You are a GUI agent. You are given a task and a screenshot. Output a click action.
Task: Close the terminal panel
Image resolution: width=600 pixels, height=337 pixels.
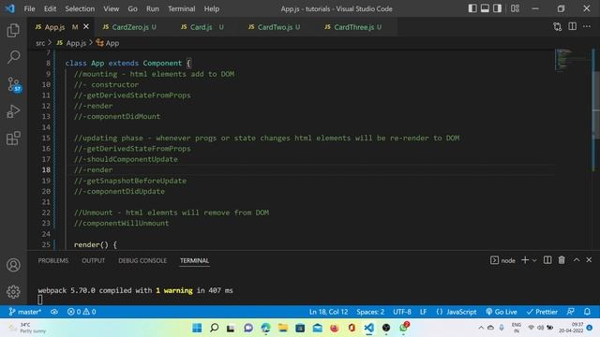589,260
